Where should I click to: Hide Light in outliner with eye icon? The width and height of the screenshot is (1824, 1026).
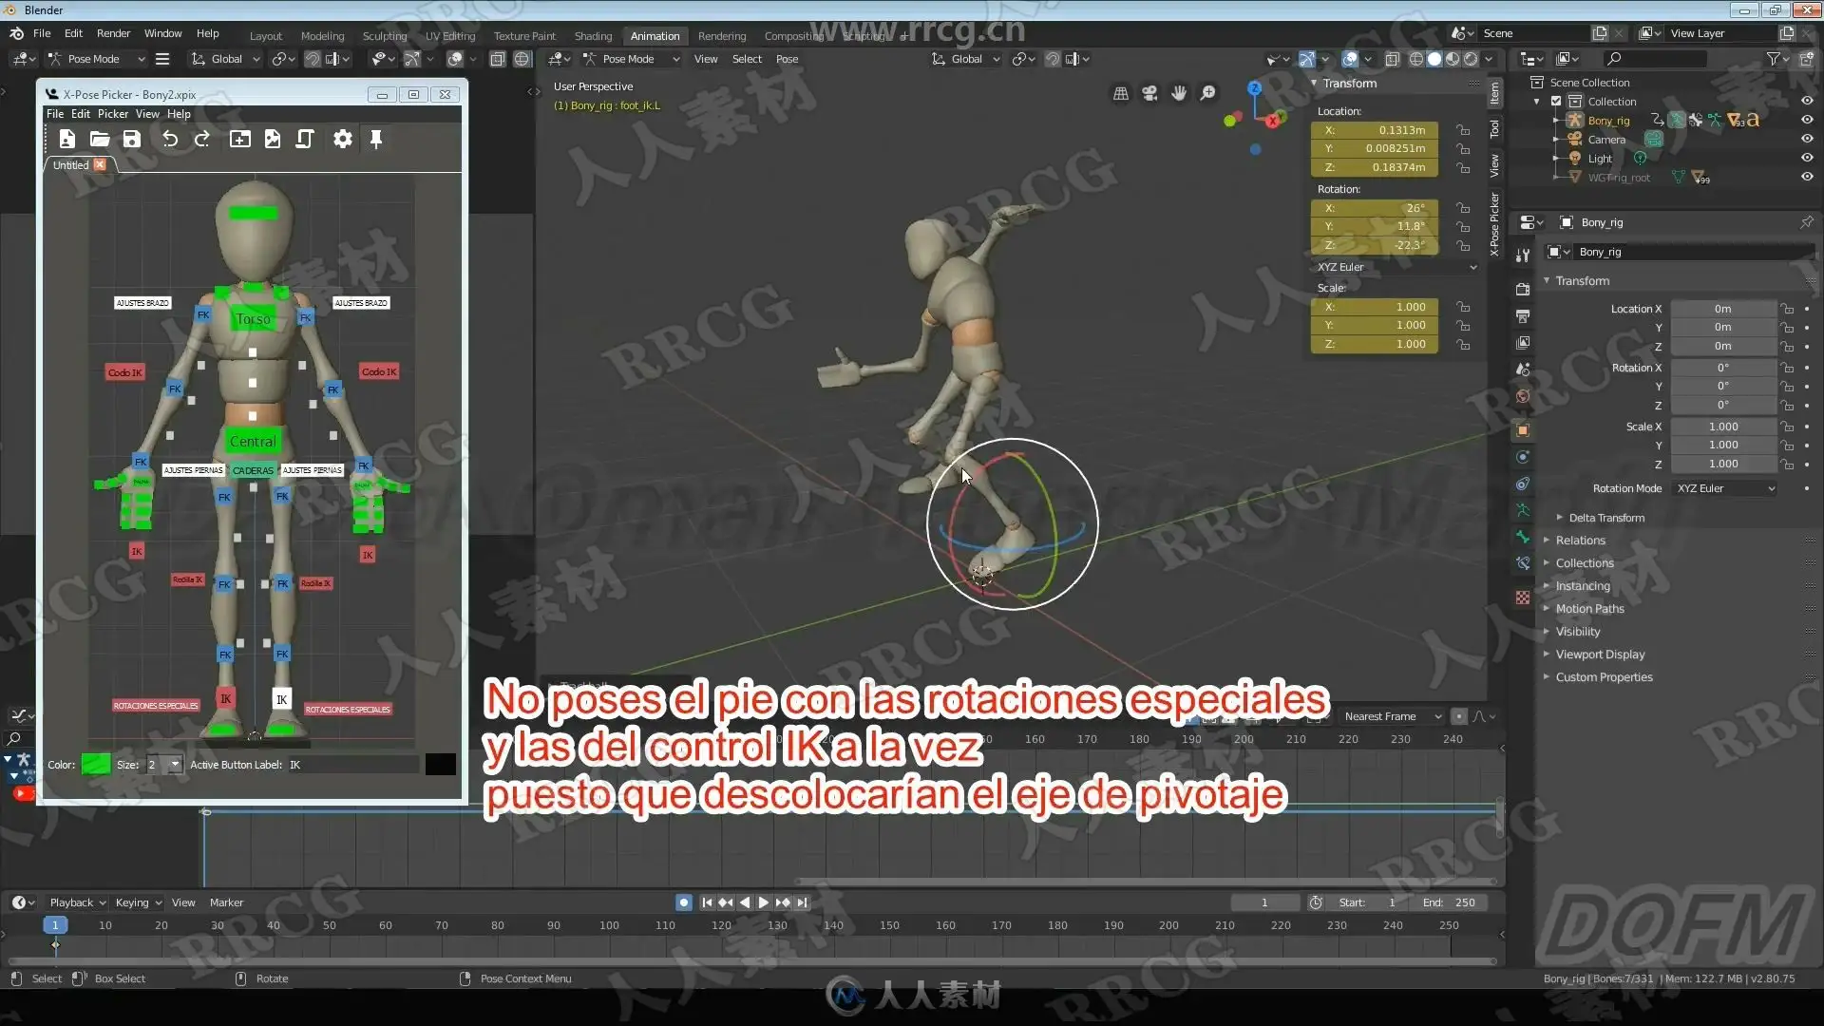[x=1807, y=158]
